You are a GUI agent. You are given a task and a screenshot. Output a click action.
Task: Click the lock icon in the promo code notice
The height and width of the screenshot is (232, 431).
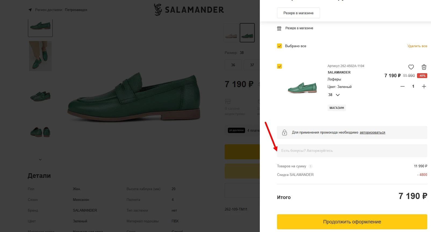point(285,132)
